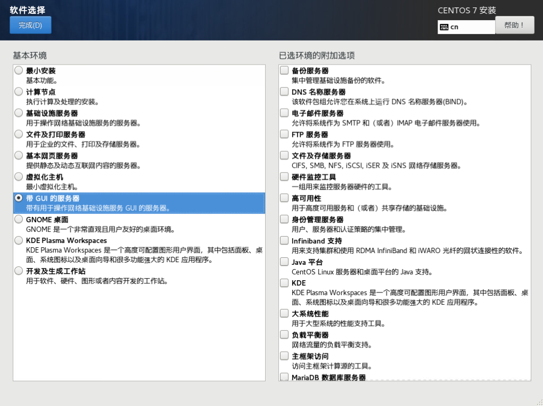Click the keyboard layout icon beside cn
Image resolution: width=543 pixels, height=406 pixels.
coord(444,27)
